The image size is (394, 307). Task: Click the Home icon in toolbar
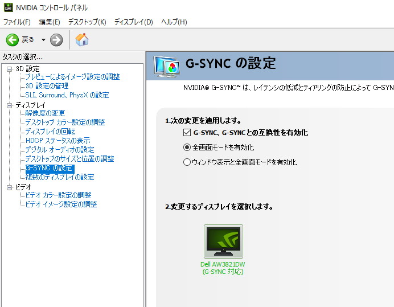point(82,39)
